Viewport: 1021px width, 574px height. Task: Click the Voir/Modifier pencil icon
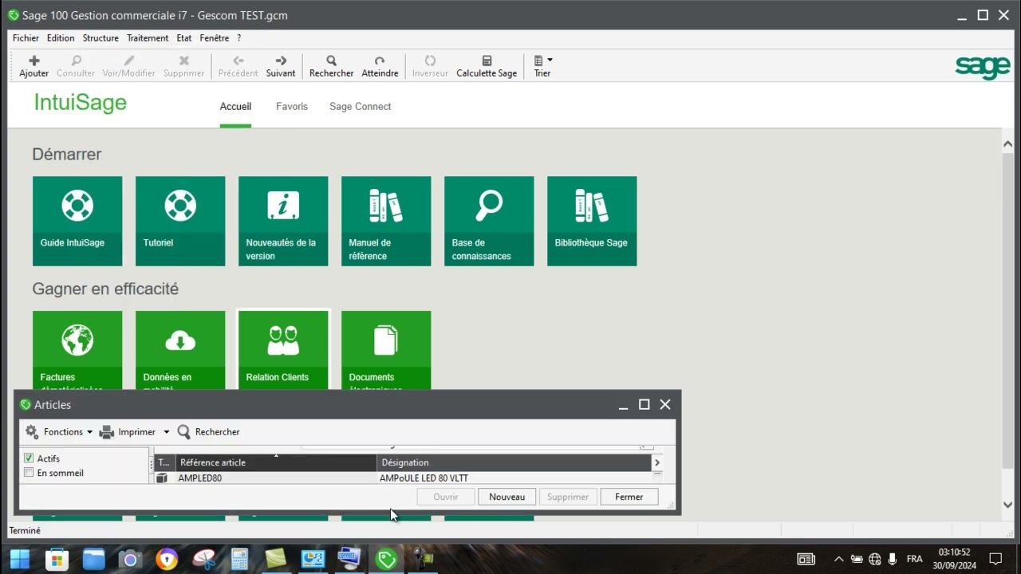tap(129, 61)
